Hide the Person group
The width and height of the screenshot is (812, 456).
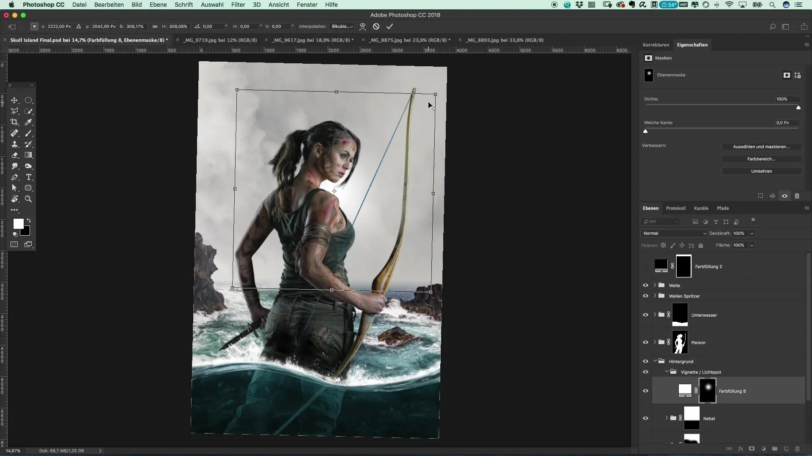coord(645,342)
